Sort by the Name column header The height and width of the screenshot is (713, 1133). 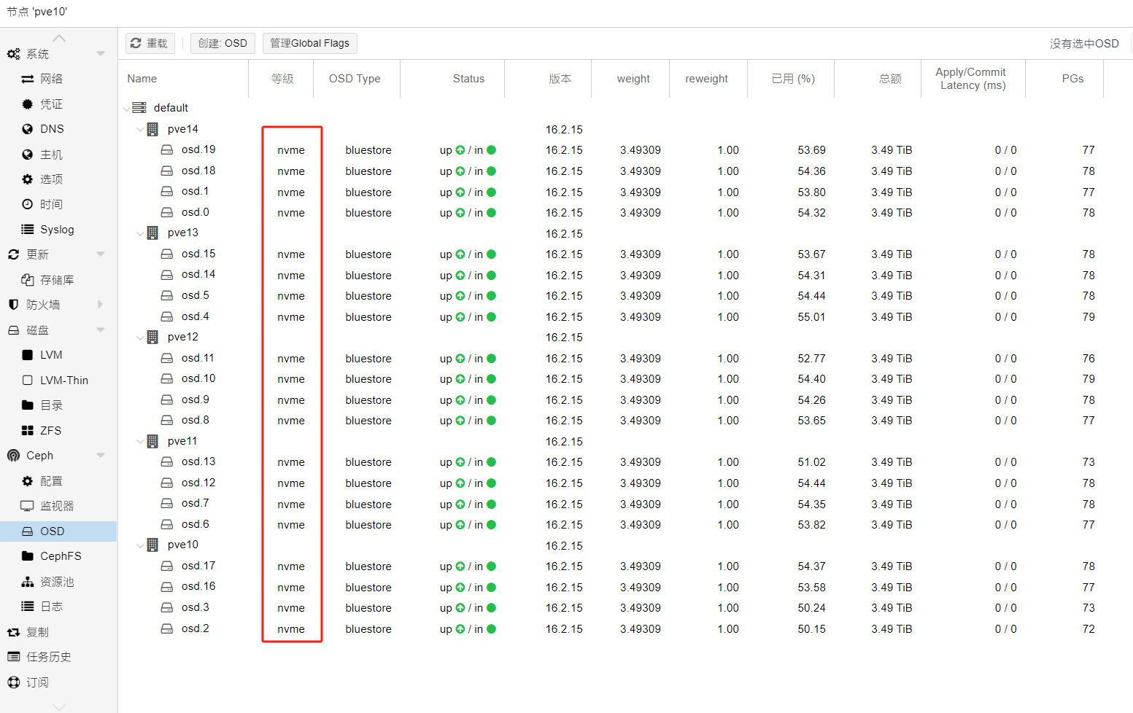[184, 79]
